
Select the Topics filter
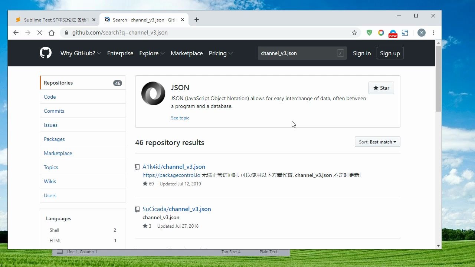(x=83, y=167)
